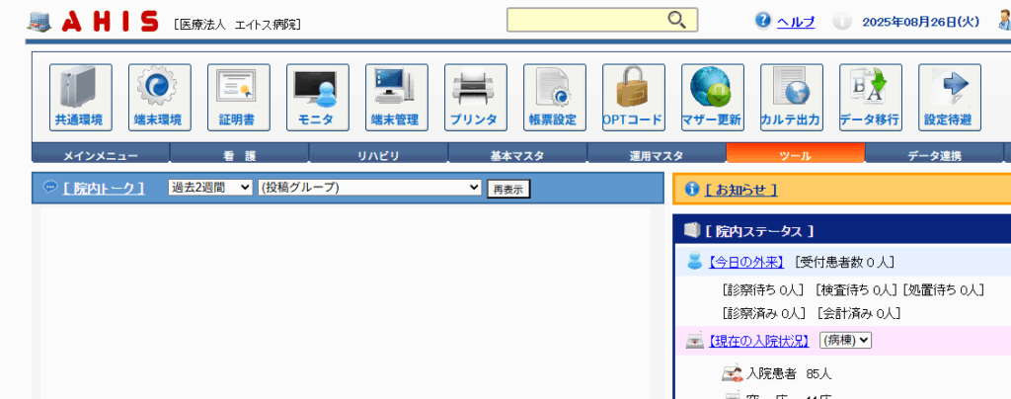Screen dimensions: 1011x399
Task: Click the 入院患者 85人 entry
Action: click(x=789, y=373)
